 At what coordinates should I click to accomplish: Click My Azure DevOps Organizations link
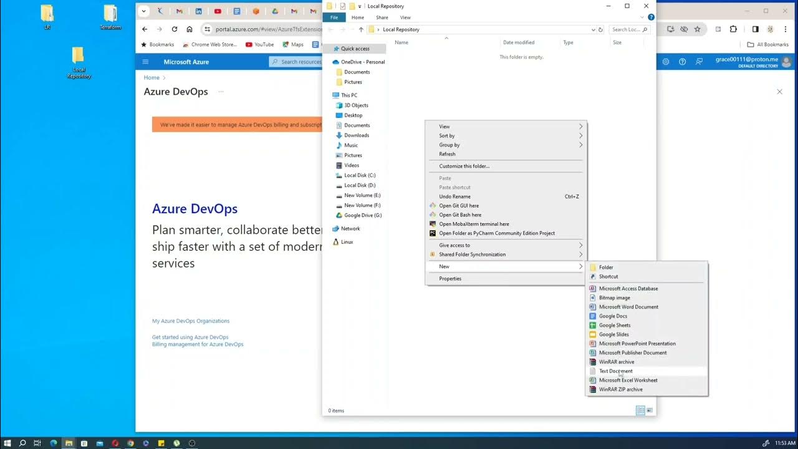(191, 321)
